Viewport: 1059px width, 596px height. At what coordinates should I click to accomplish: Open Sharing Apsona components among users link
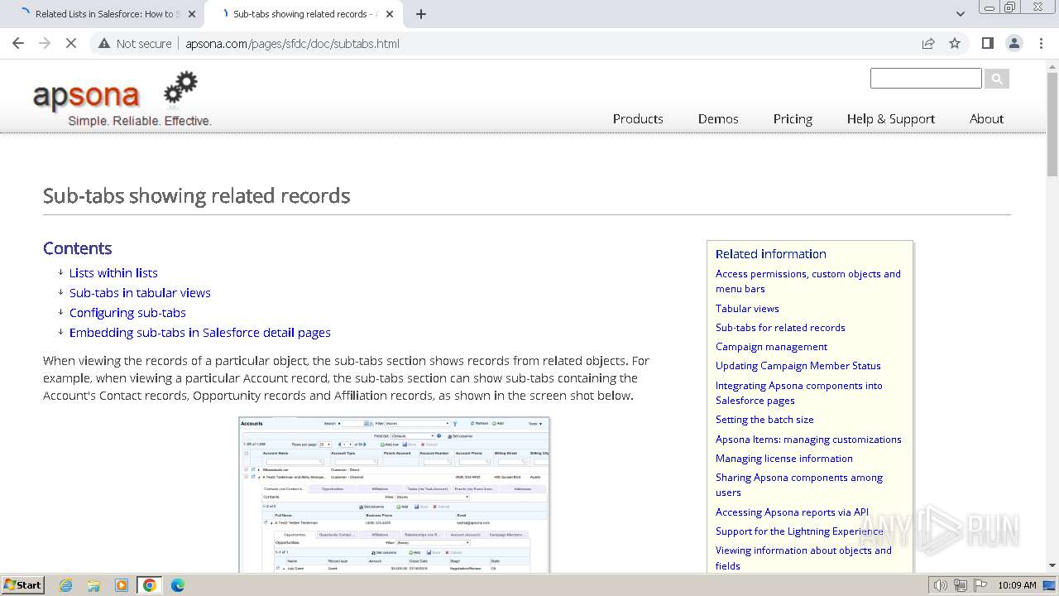pyautogui.click(x=799, y=484)
